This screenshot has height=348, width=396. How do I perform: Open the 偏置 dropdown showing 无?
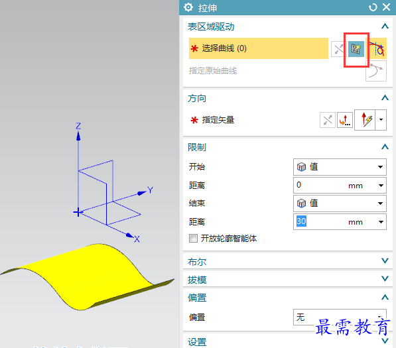coord(340,317)
